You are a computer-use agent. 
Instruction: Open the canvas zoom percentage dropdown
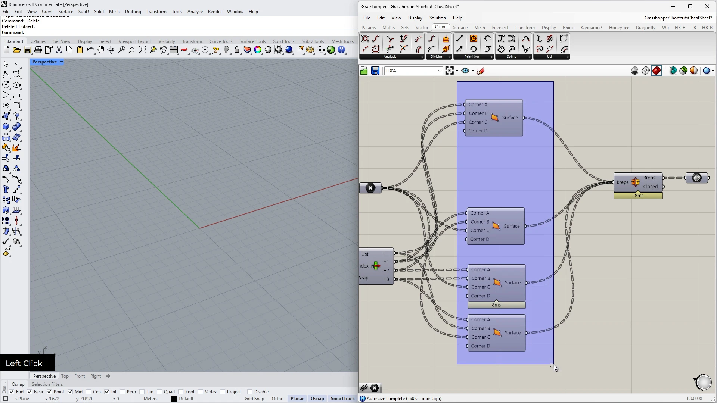click(440, 71)
